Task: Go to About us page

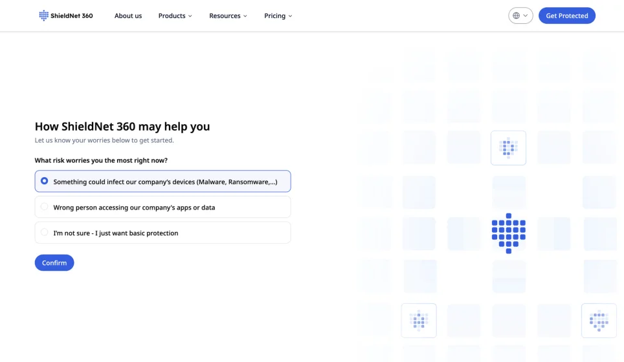Action: coord(128,16)
